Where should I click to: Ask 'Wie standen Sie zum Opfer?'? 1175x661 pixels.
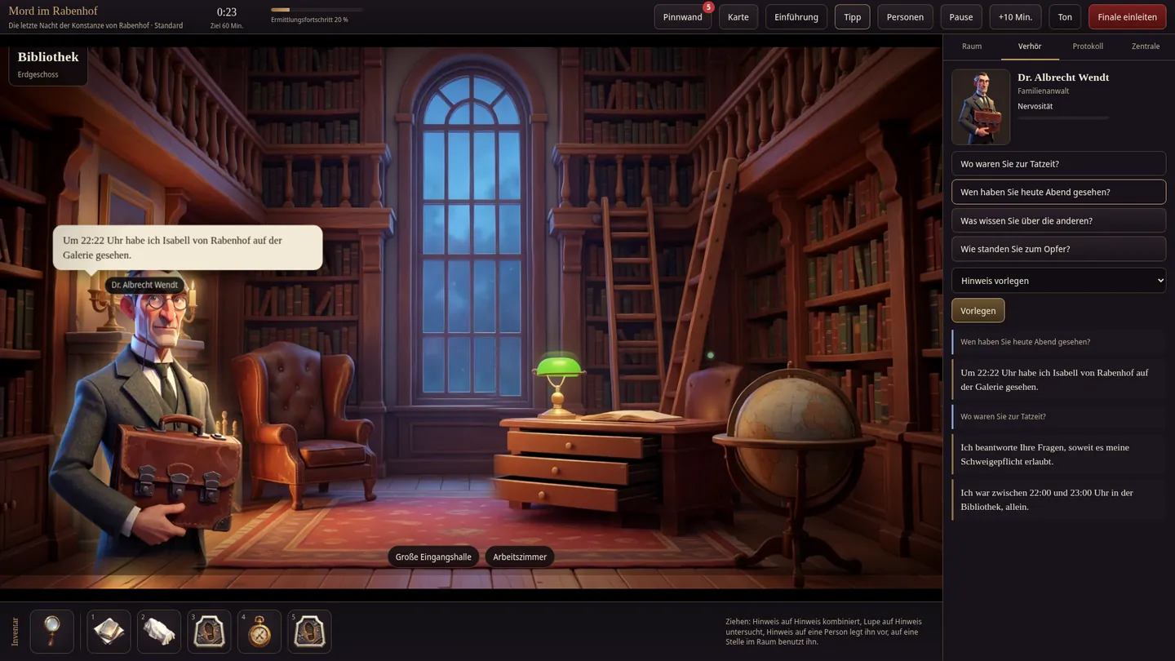(1058, 249)
